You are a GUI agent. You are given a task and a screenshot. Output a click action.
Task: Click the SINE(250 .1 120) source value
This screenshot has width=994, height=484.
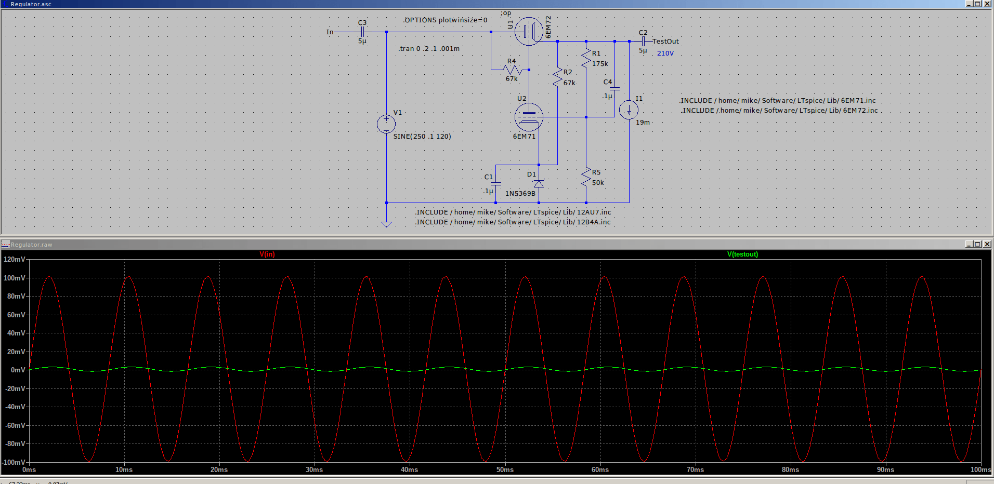(x=422, y=137)
